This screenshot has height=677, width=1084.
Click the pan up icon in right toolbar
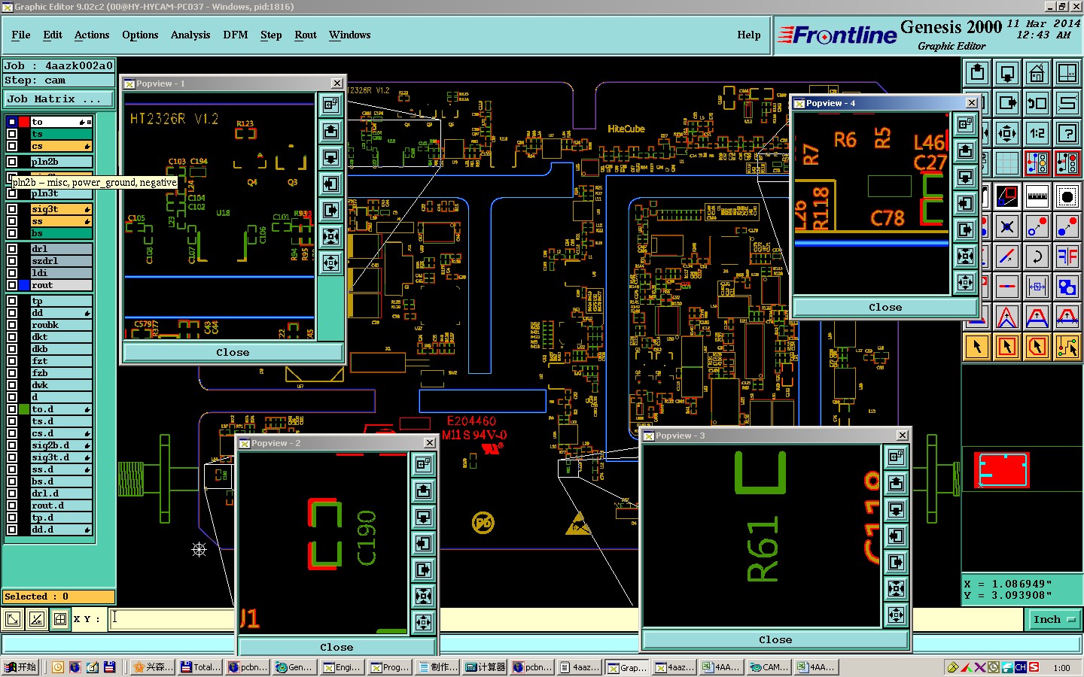[x=977, y=73]
